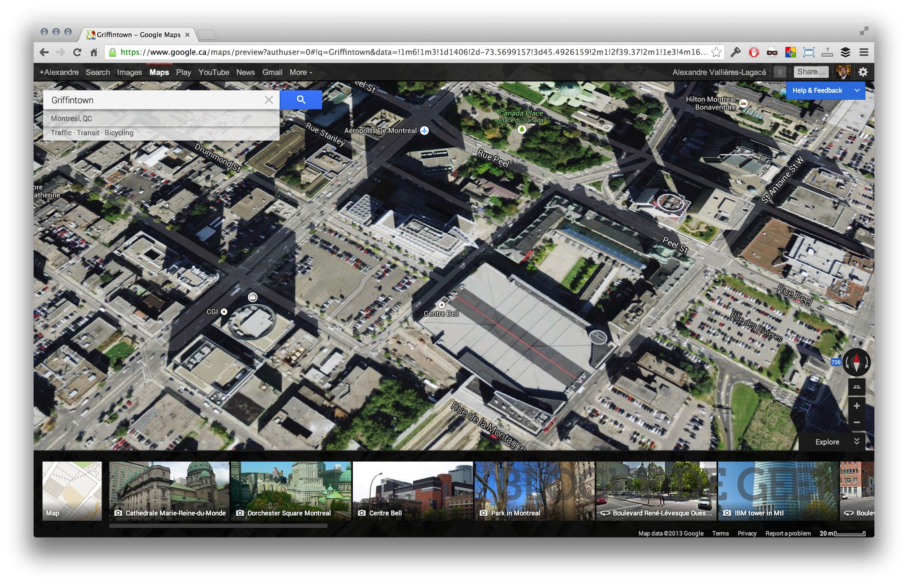
Task: Click the Hilton Montreal Bonaventure hotel marker
Action: [744, 103]
